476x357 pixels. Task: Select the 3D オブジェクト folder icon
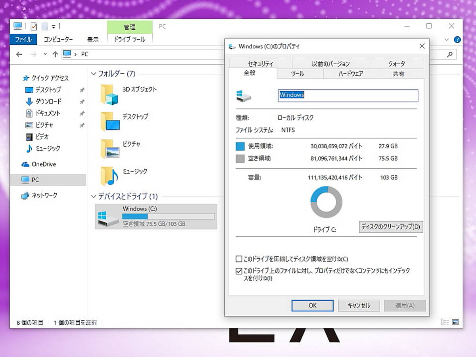(109, 95)
